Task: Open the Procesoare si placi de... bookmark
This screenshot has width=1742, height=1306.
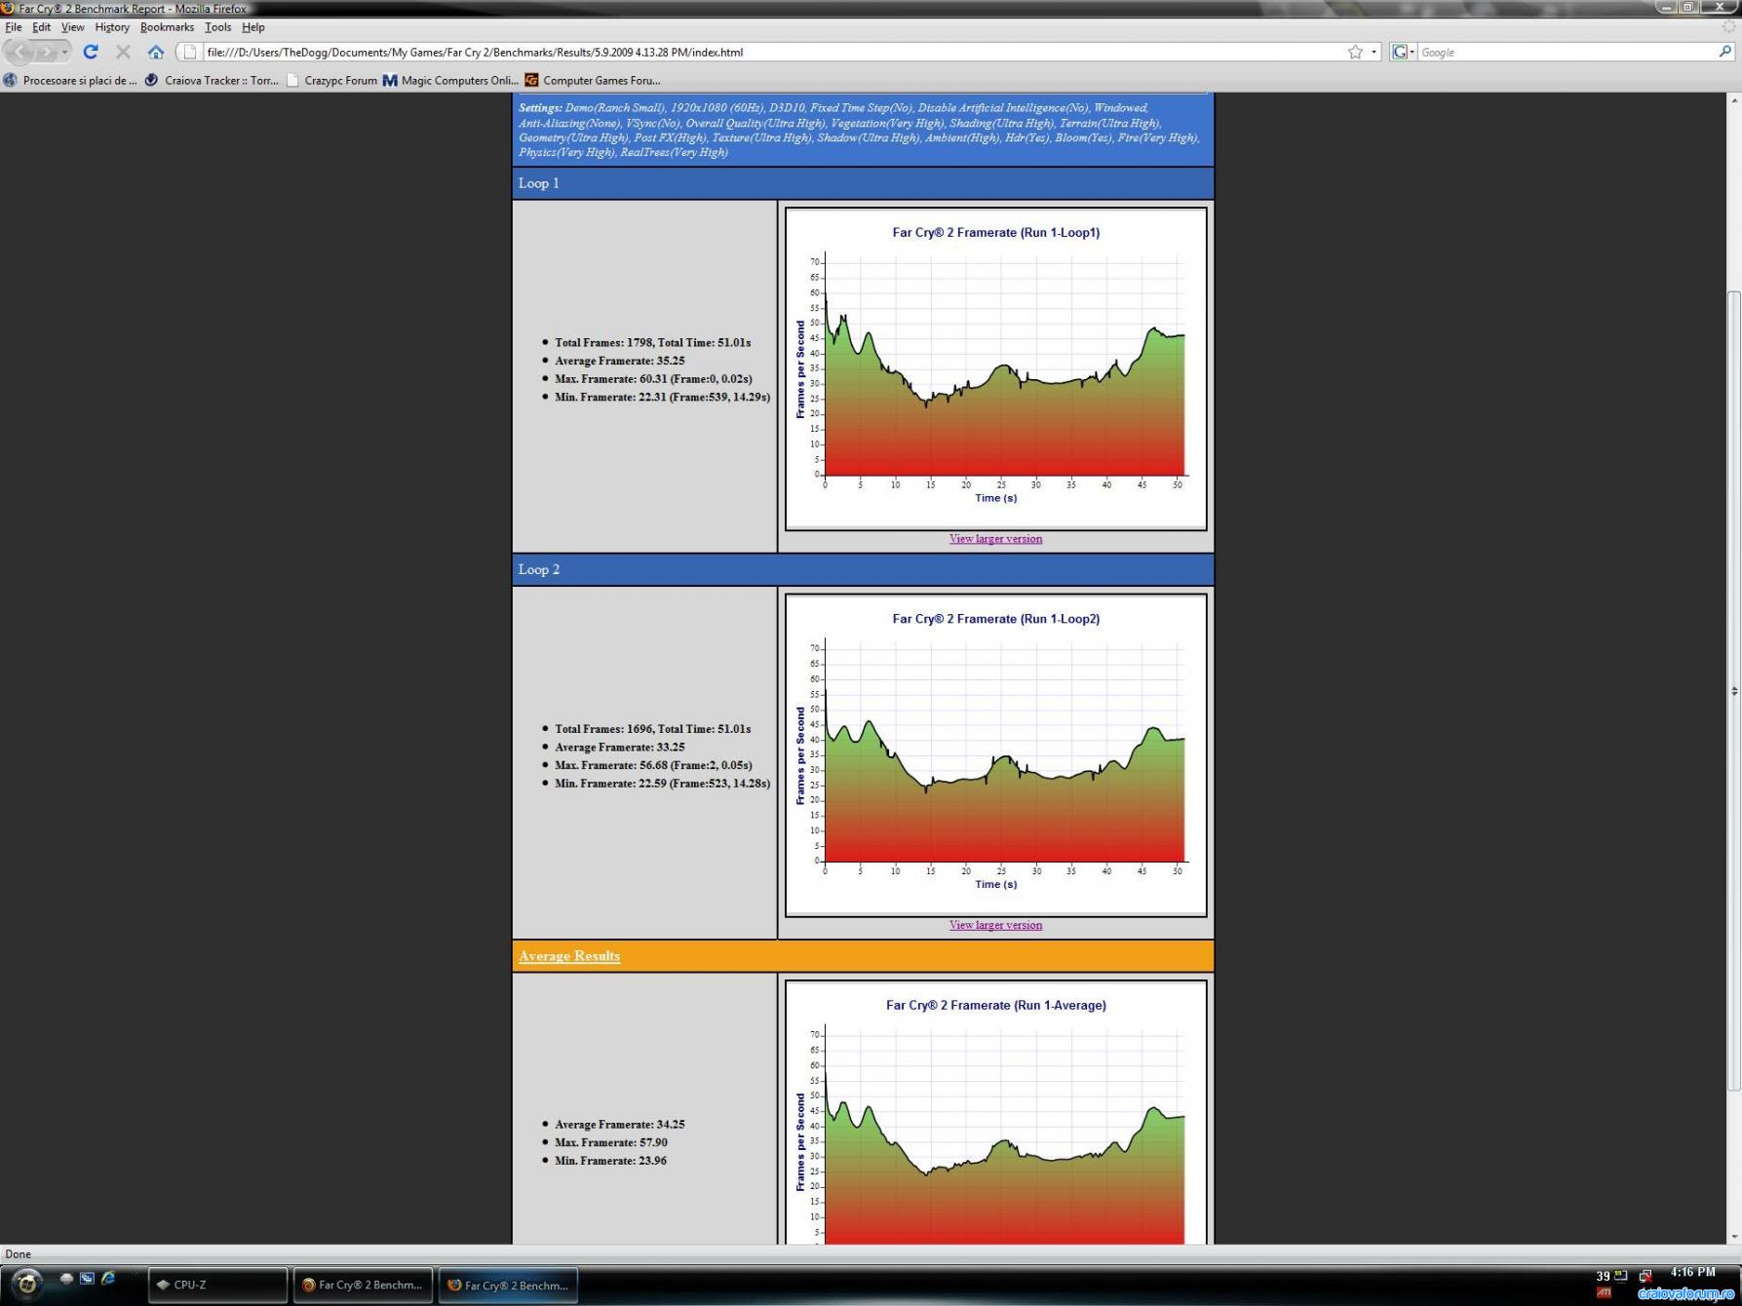Action: tap(70, 80)
